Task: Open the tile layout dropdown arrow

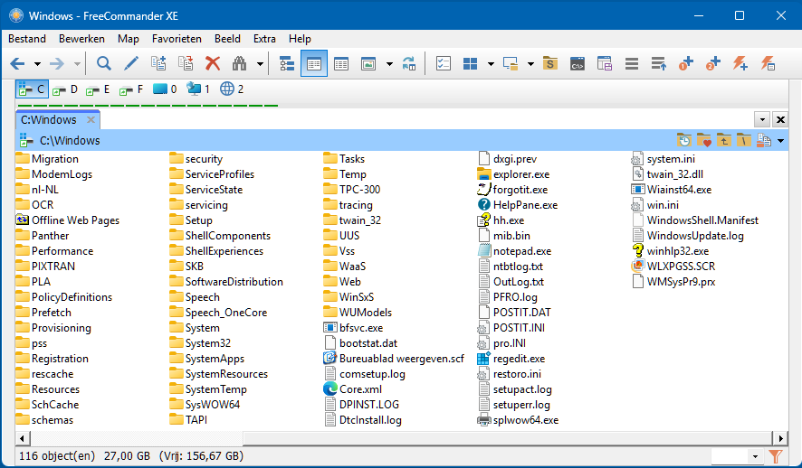Action: coord(491,64)
